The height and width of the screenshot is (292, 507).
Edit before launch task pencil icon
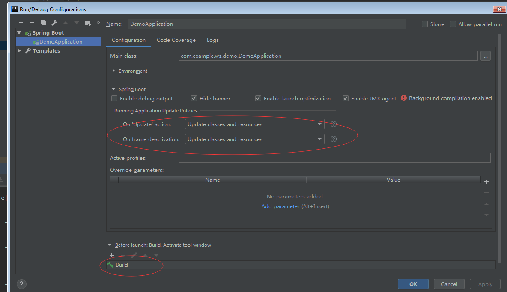(134, 255)
